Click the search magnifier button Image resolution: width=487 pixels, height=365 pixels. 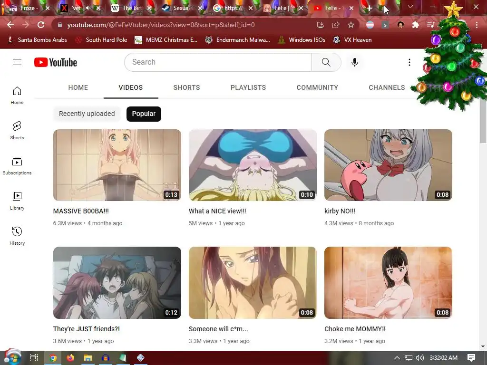[x=326, y=62]
